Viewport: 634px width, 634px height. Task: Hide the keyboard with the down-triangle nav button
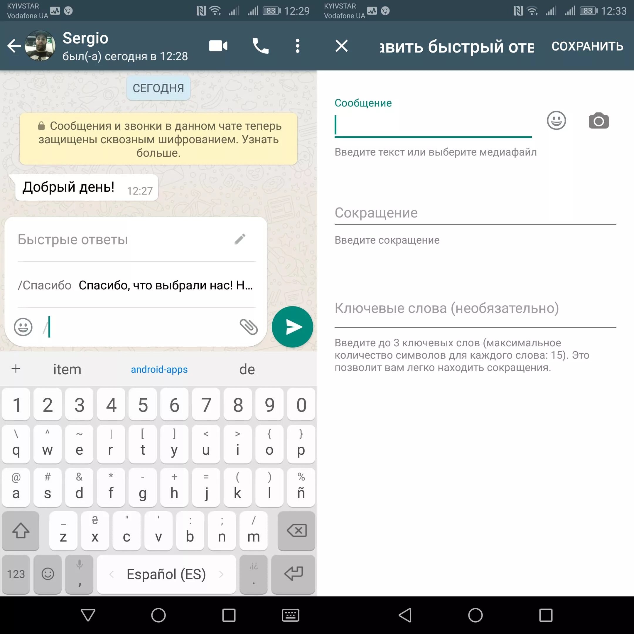[x=88, y=615]
